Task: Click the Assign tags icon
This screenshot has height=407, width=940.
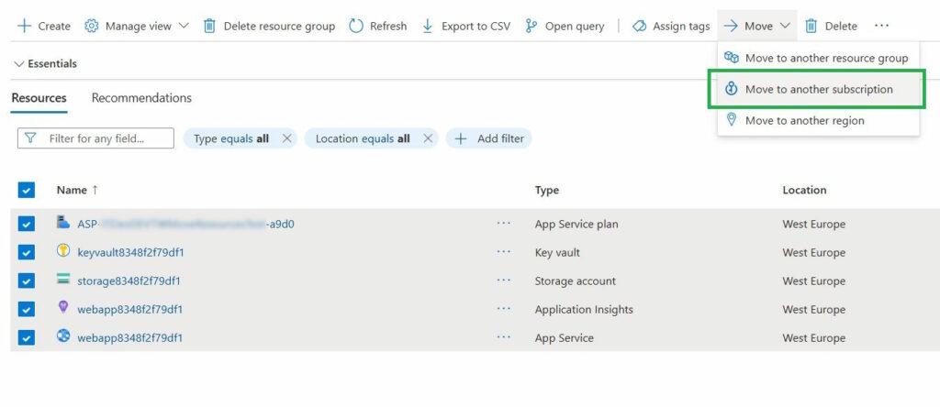Action: pos(640,26)
